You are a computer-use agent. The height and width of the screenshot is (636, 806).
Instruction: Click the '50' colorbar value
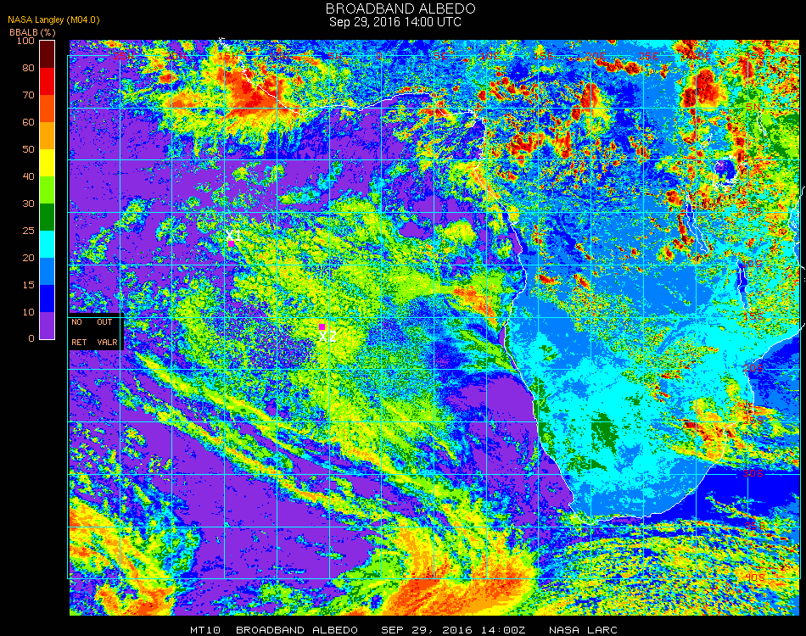click(x=28, y=149)
